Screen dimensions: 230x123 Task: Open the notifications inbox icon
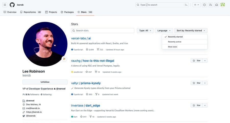[216, 5]
